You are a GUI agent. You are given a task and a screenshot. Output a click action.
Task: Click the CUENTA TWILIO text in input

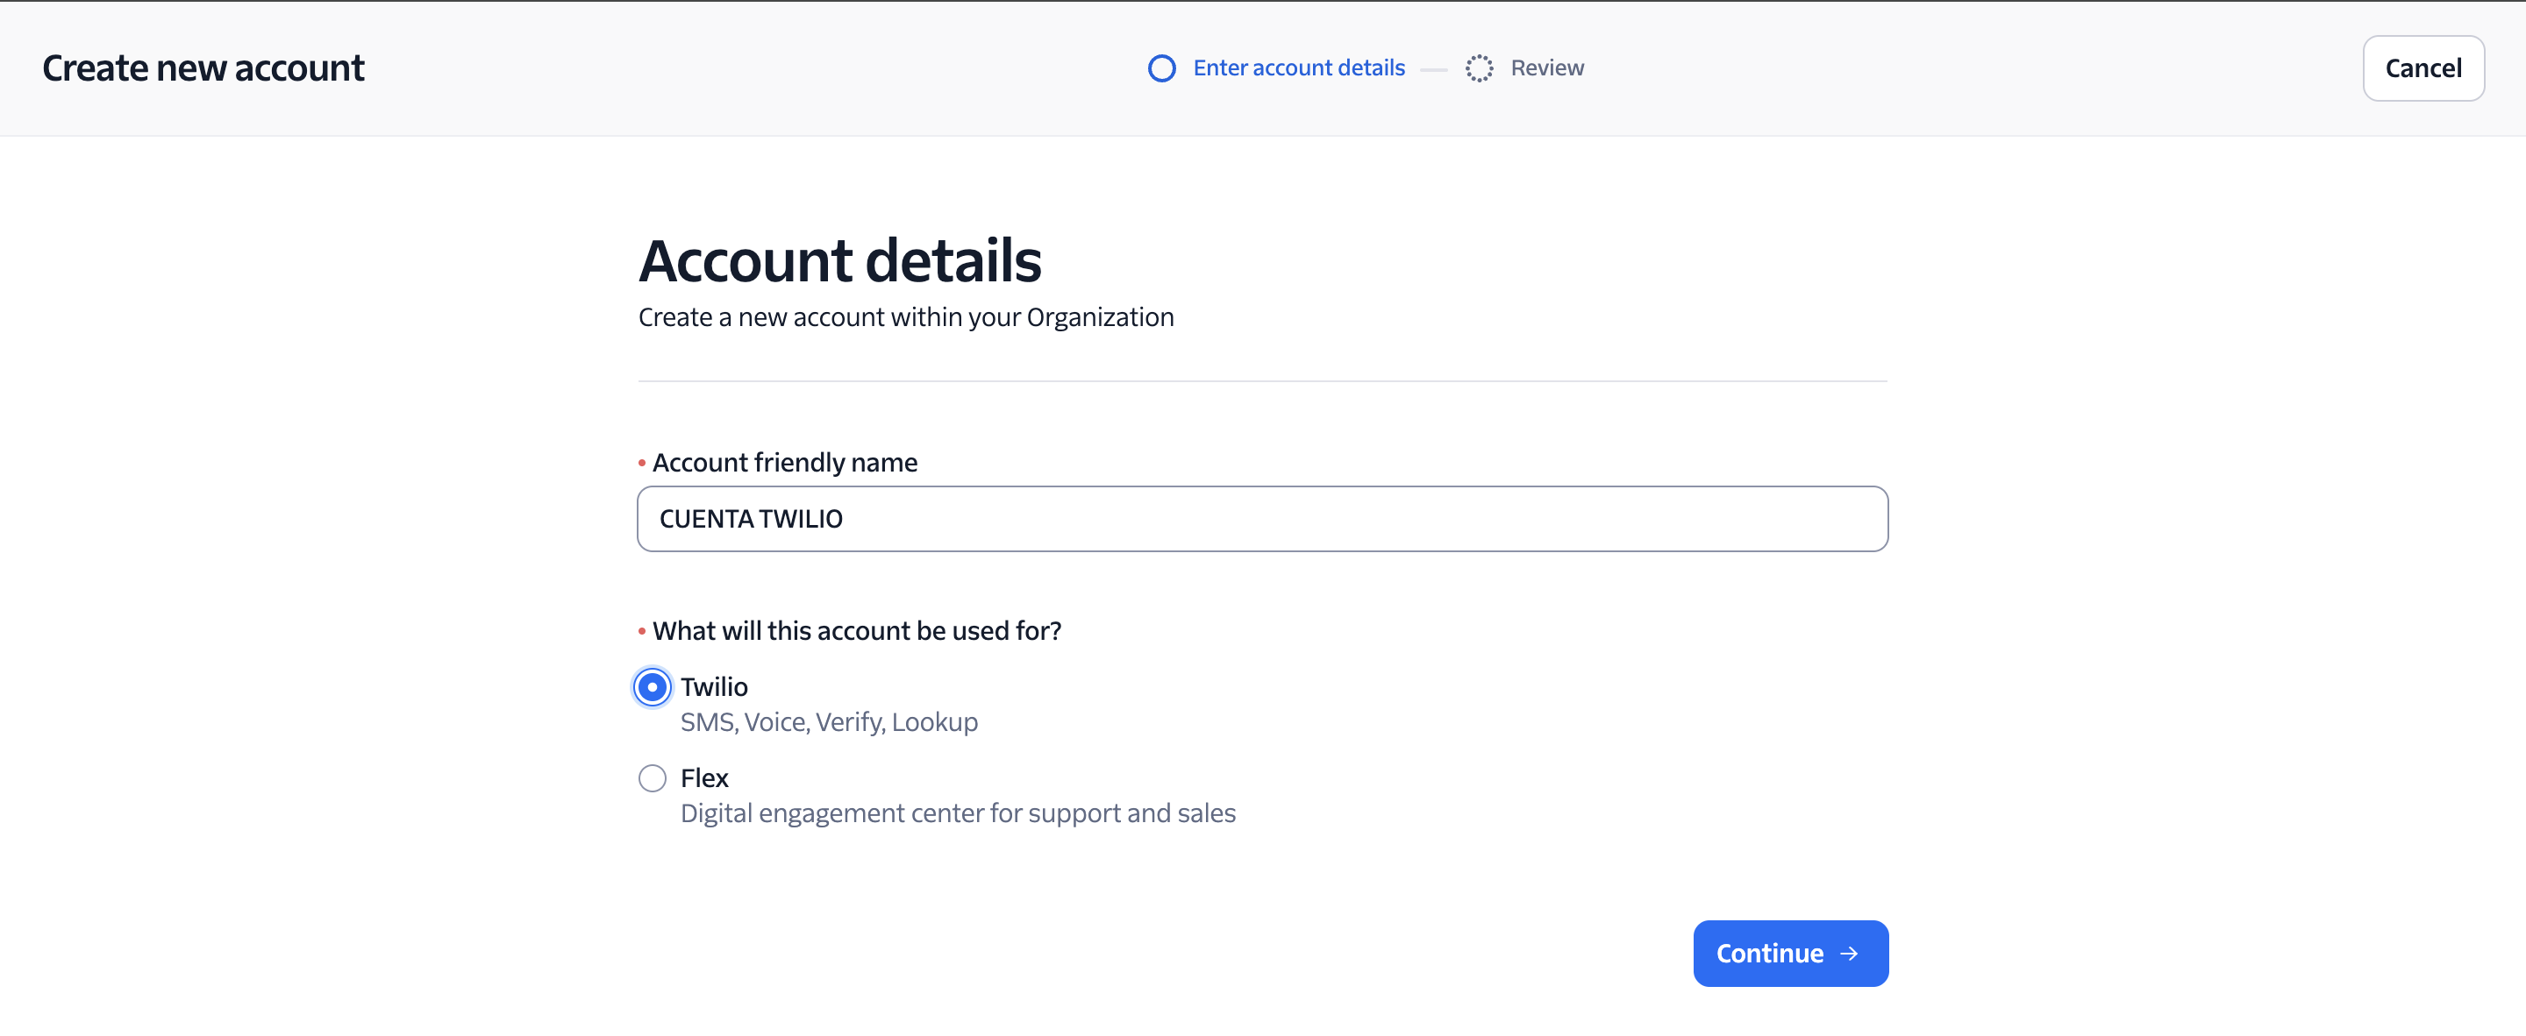coord(751,519)
